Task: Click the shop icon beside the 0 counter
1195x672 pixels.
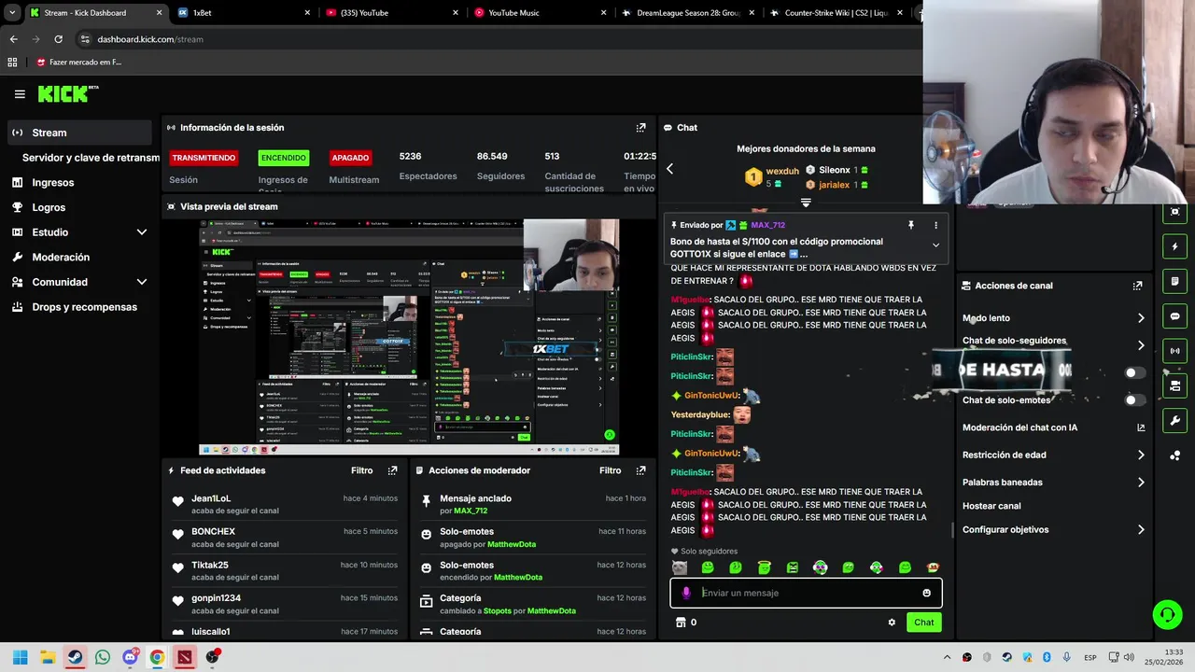Action: click(681, 623)
